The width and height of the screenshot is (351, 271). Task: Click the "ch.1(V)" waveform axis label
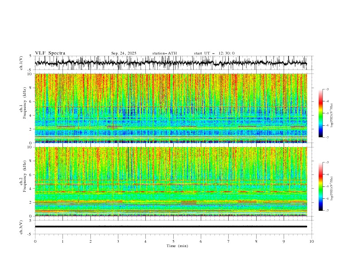(21, 63)
